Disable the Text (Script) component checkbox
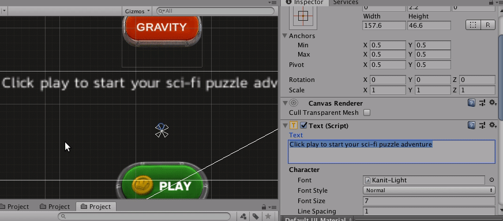503x221 pixels. [x=303, y=125]
